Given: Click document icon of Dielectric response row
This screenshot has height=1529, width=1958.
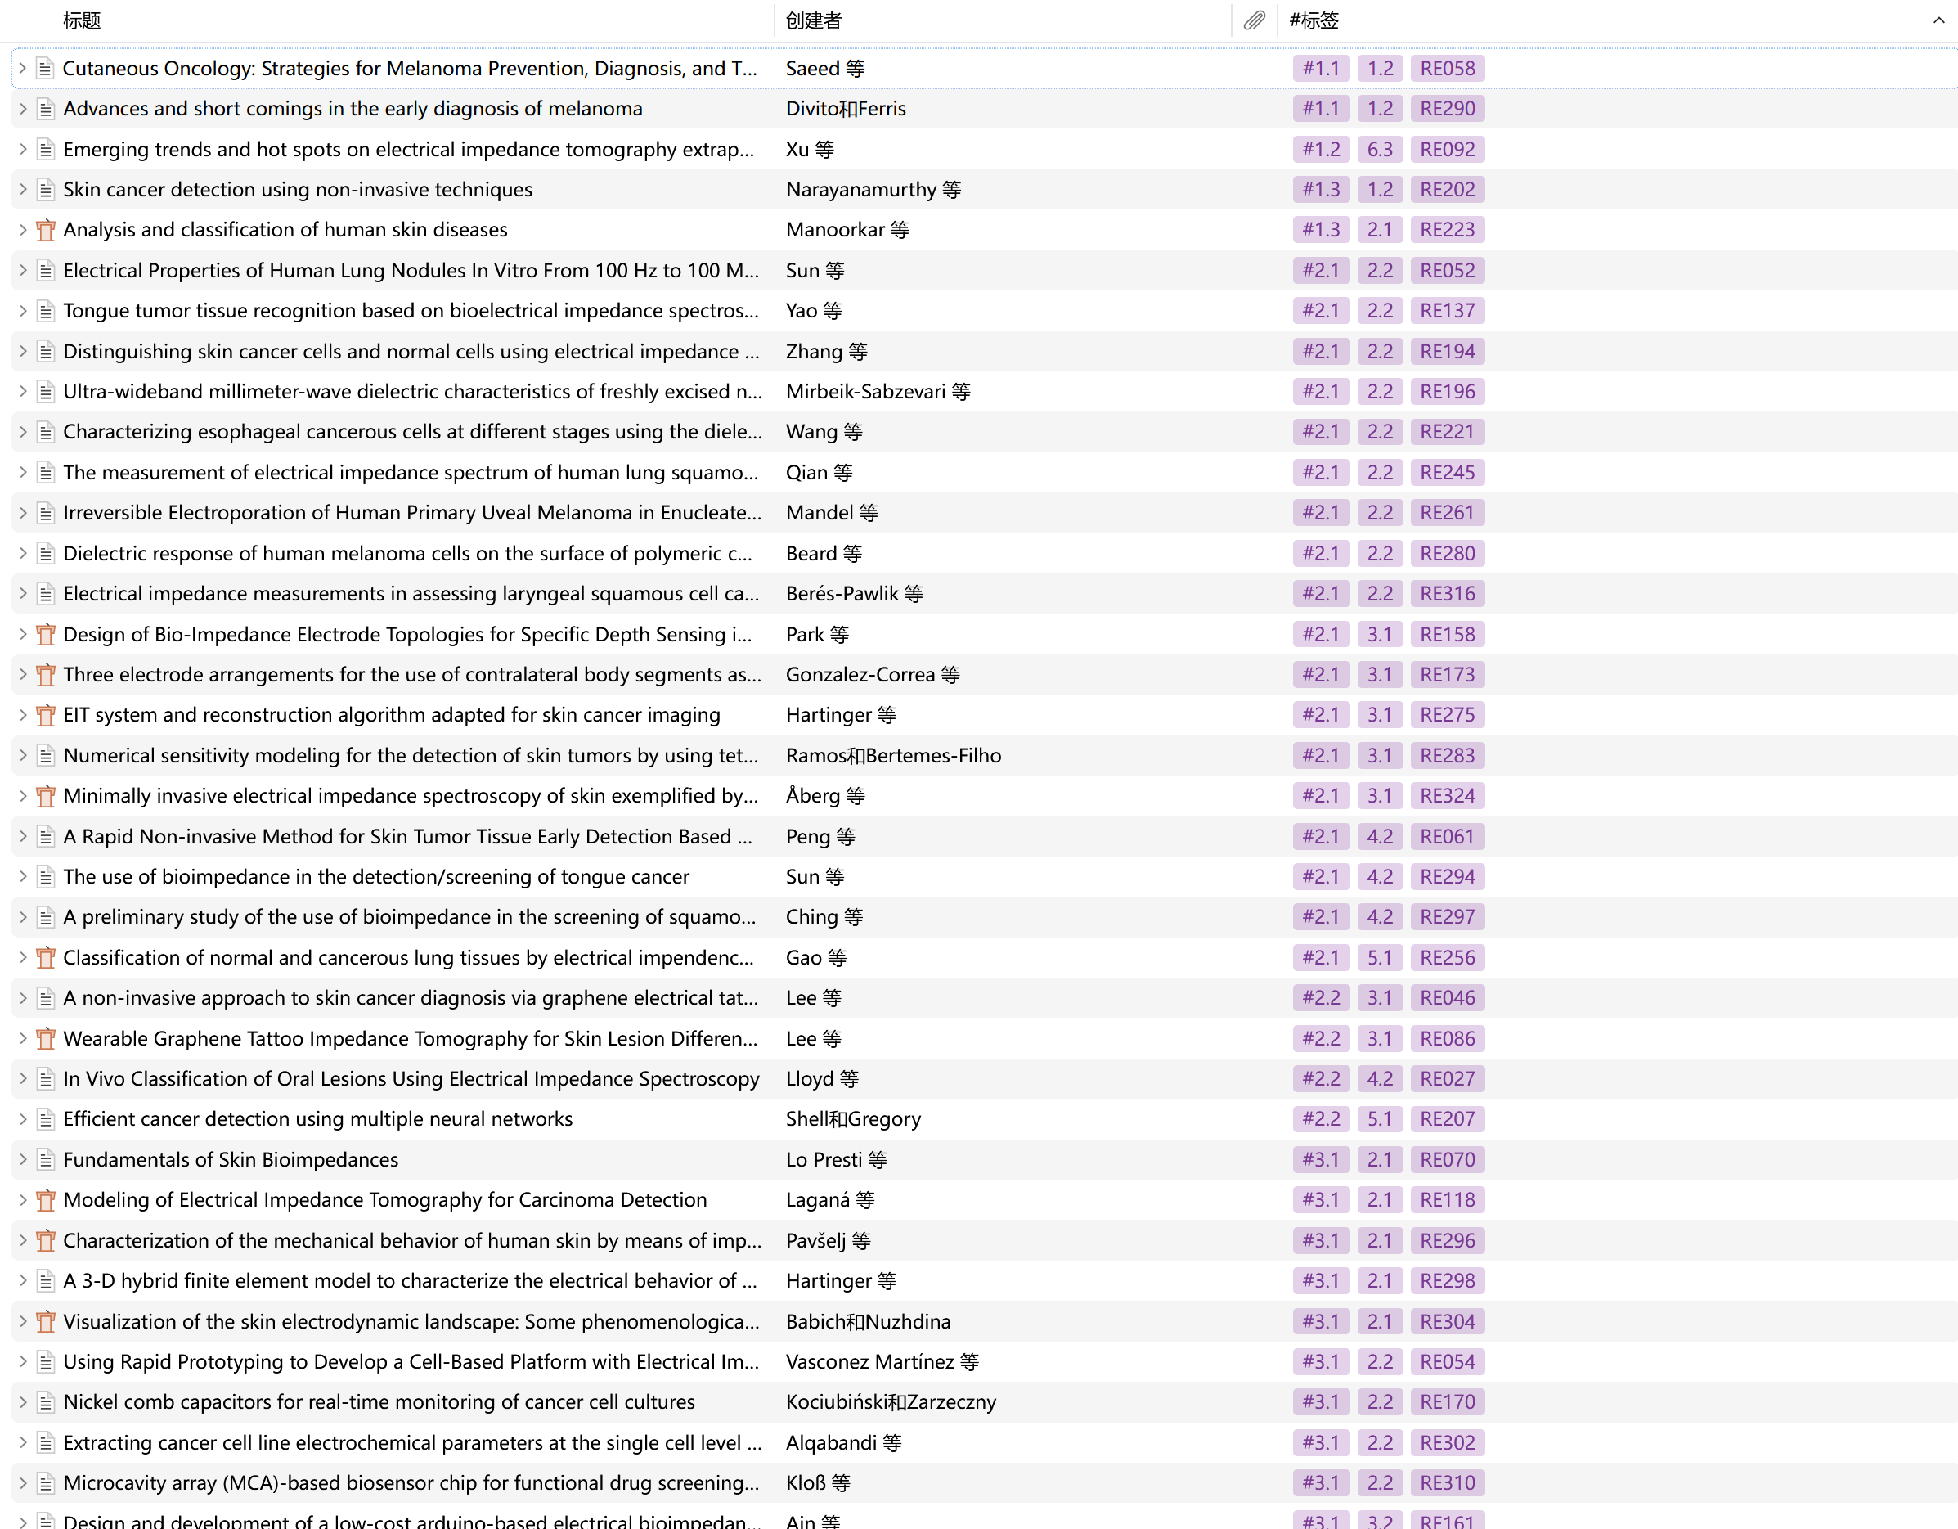Looking at the screenshot, I should pos(45,553).
